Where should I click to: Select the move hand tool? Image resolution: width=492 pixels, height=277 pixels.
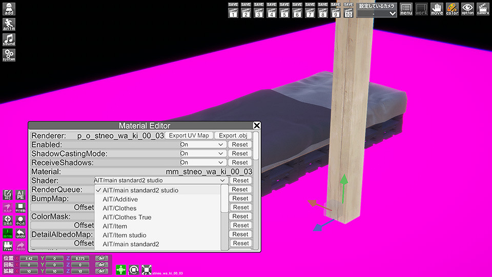(x=437, y=9)
